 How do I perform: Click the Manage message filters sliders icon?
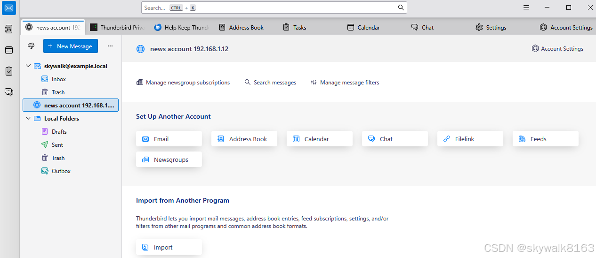point(314,82)
